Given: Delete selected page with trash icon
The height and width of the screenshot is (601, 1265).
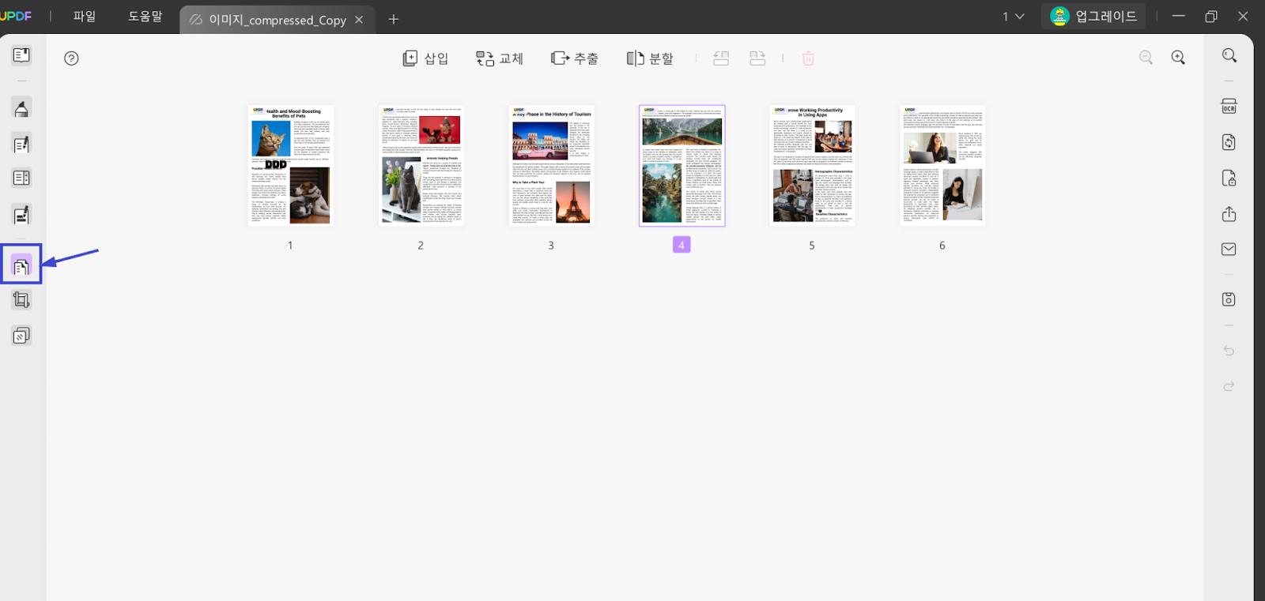Looking at the screenshot, I should (x=808, y=58).
